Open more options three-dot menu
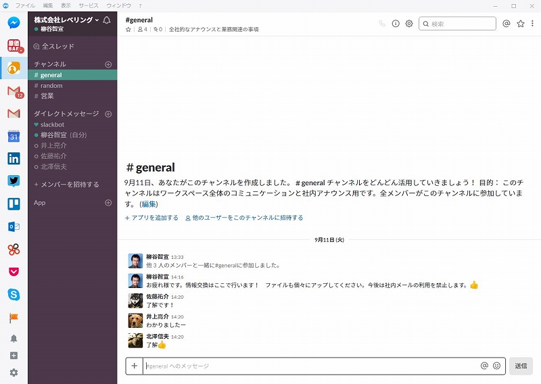The image size is (541, 384). [532, 23]
